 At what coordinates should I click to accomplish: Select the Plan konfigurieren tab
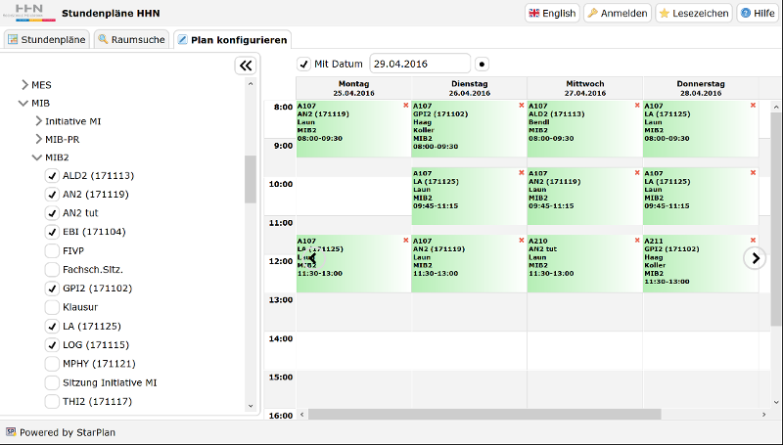tap(233, 40)
